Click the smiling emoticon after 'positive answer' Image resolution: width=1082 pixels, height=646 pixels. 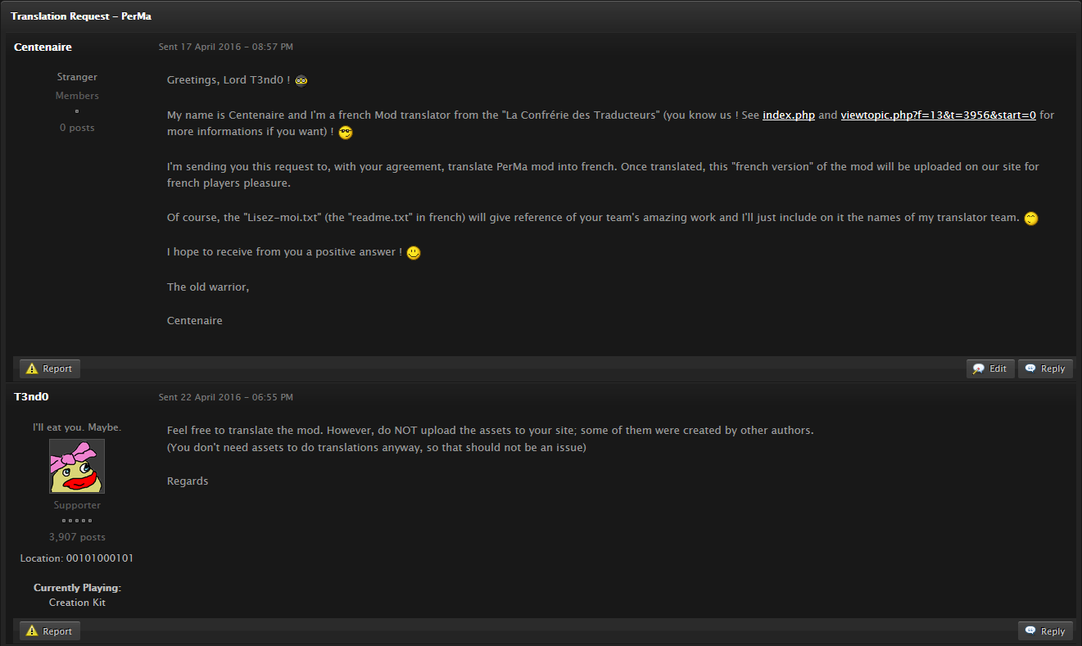[414, 253]
